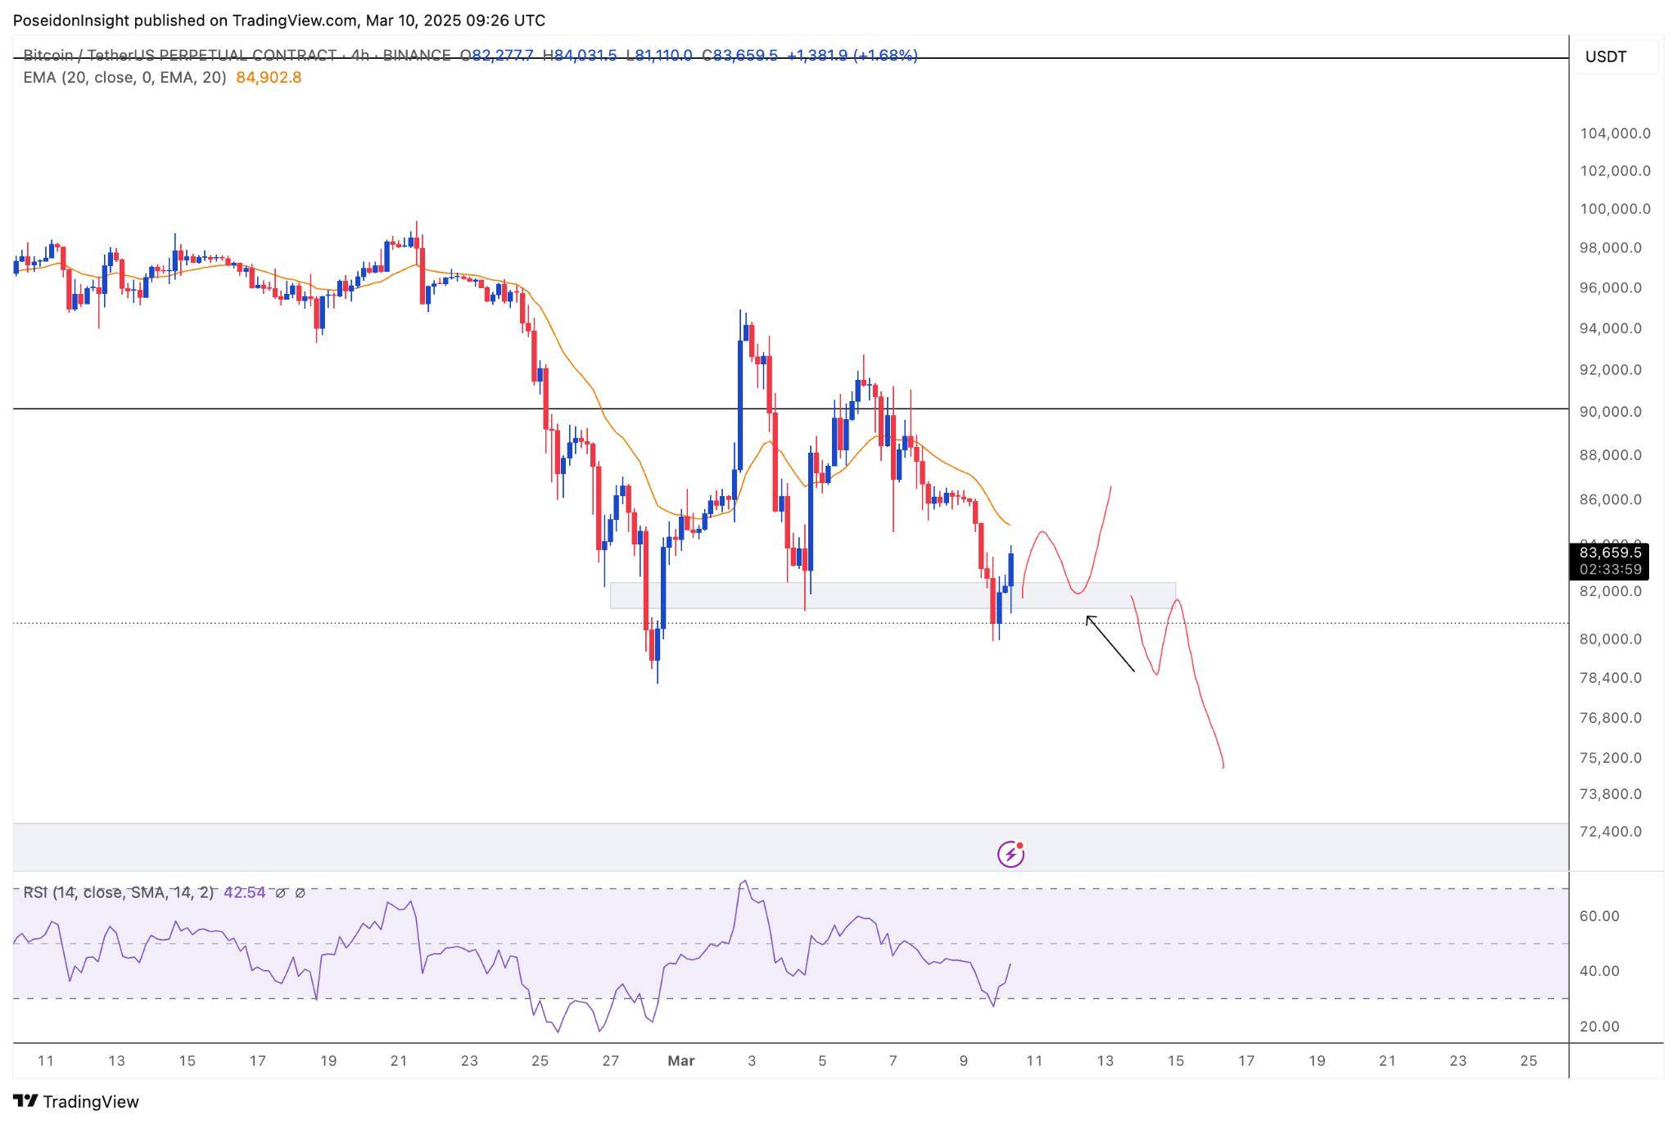Click the 9 label on the date axis

point(964,1061)
